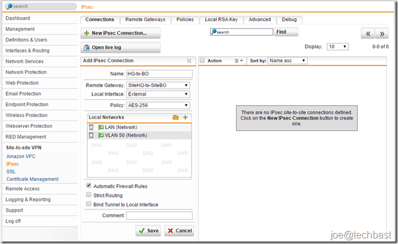Switch to the Policies tab
The width and height of the screenshot is (398, 244).
coord(185,20)
